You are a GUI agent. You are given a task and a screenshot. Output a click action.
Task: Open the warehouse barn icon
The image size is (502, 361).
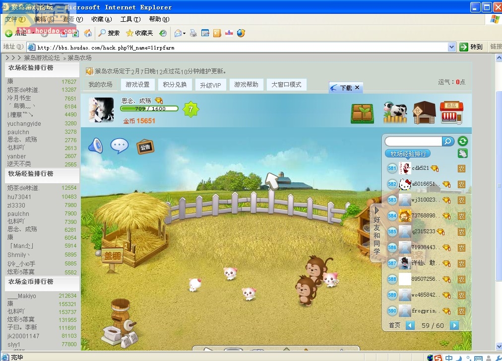tap(424, 113)
